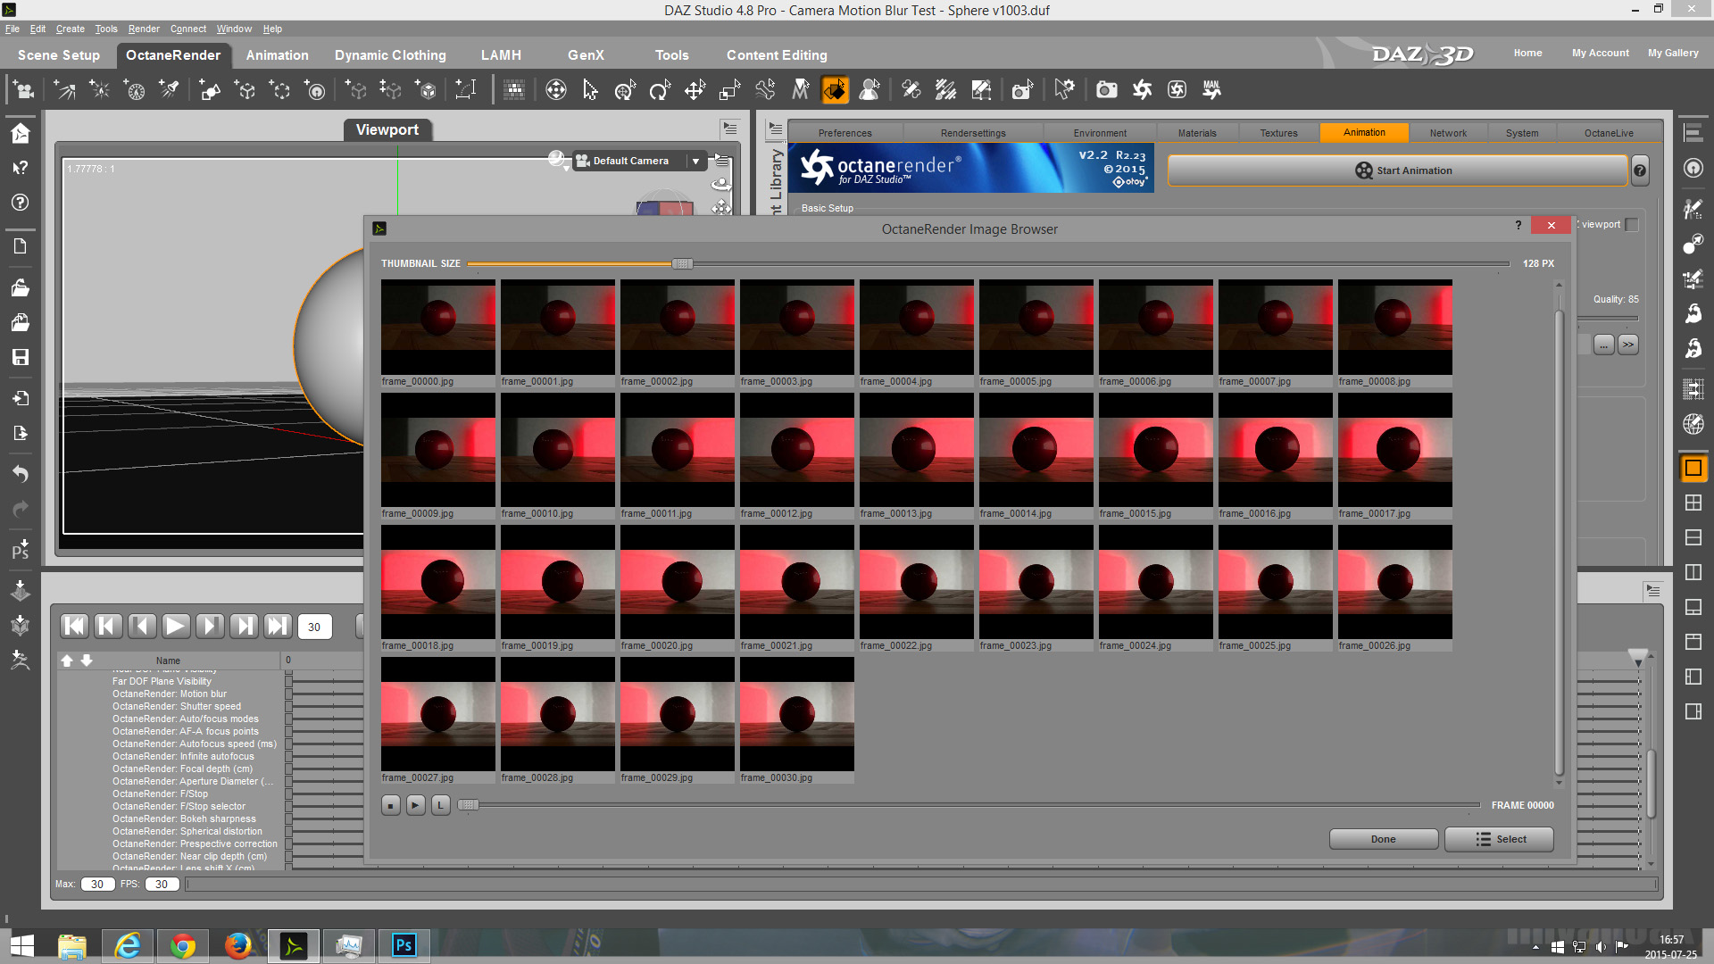Enable the viewport checkbox in the Animation panel
This screenshot has height=964, width=1714.
[x=1632, y=225]
